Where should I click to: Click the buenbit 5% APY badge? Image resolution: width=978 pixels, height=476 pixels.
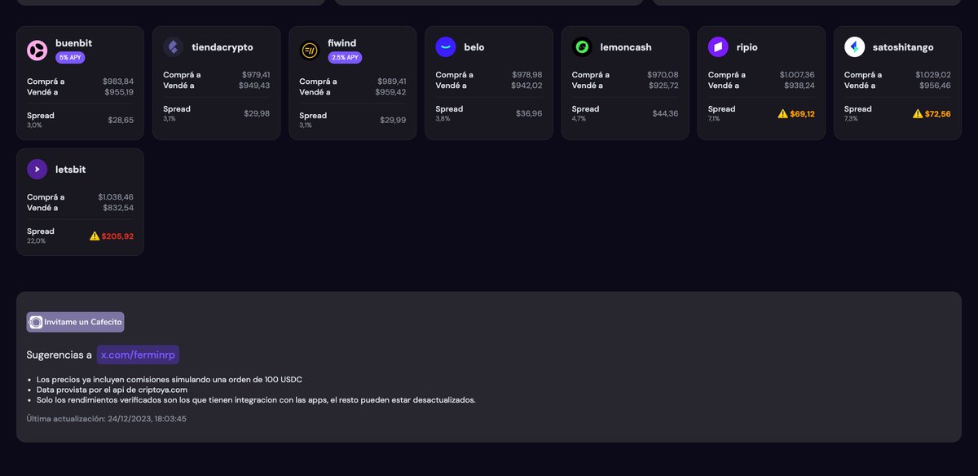tap(70, 58)
